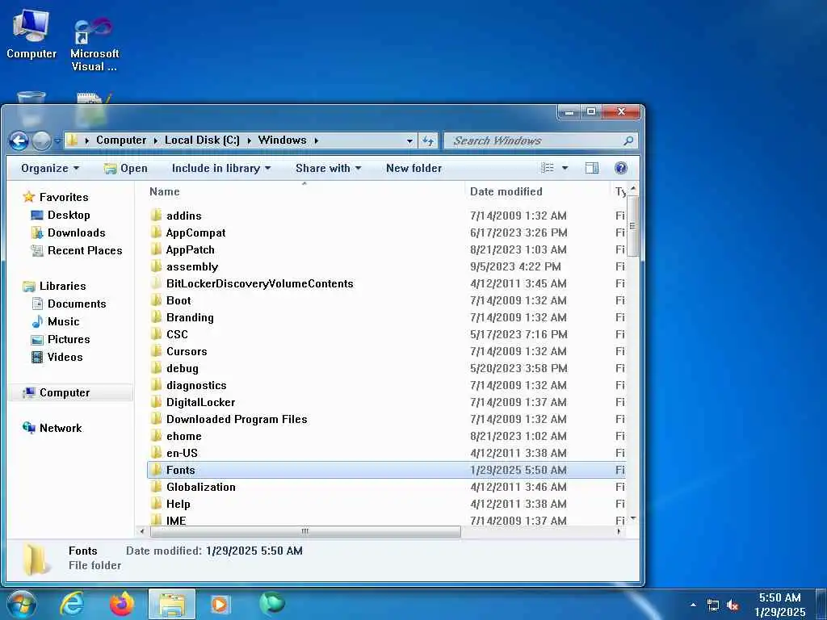Screen dimensions: 827x620
Task: Toggle the preview pane icon
Action: 592,168
